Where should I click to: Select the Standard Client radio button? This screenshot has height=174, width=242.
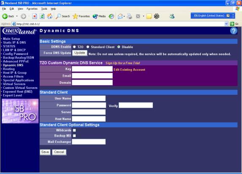tap(88, 47)
